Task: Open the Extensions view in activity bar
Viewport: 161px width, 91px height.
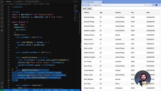Action: pos(2,18)
